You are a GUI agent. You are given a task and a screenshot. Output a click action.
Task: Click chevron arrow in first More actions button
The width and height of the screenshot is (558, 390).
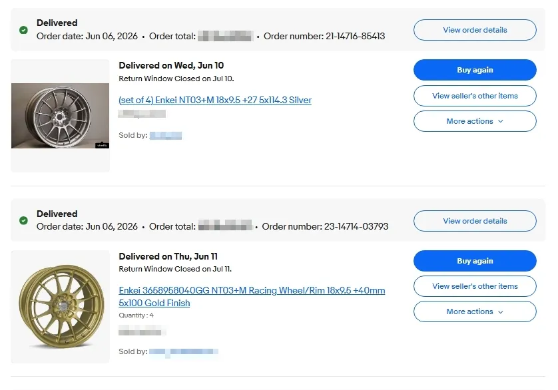501,121
